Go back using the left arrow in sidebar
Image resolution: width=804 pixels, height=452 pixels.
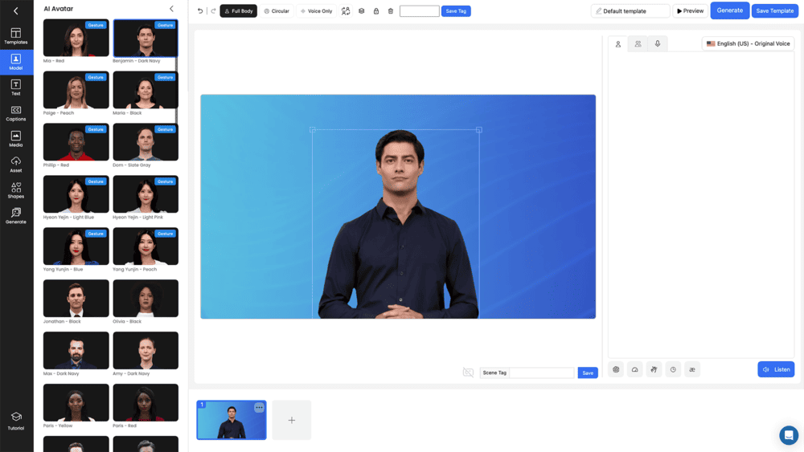click(x=16, y=10)
